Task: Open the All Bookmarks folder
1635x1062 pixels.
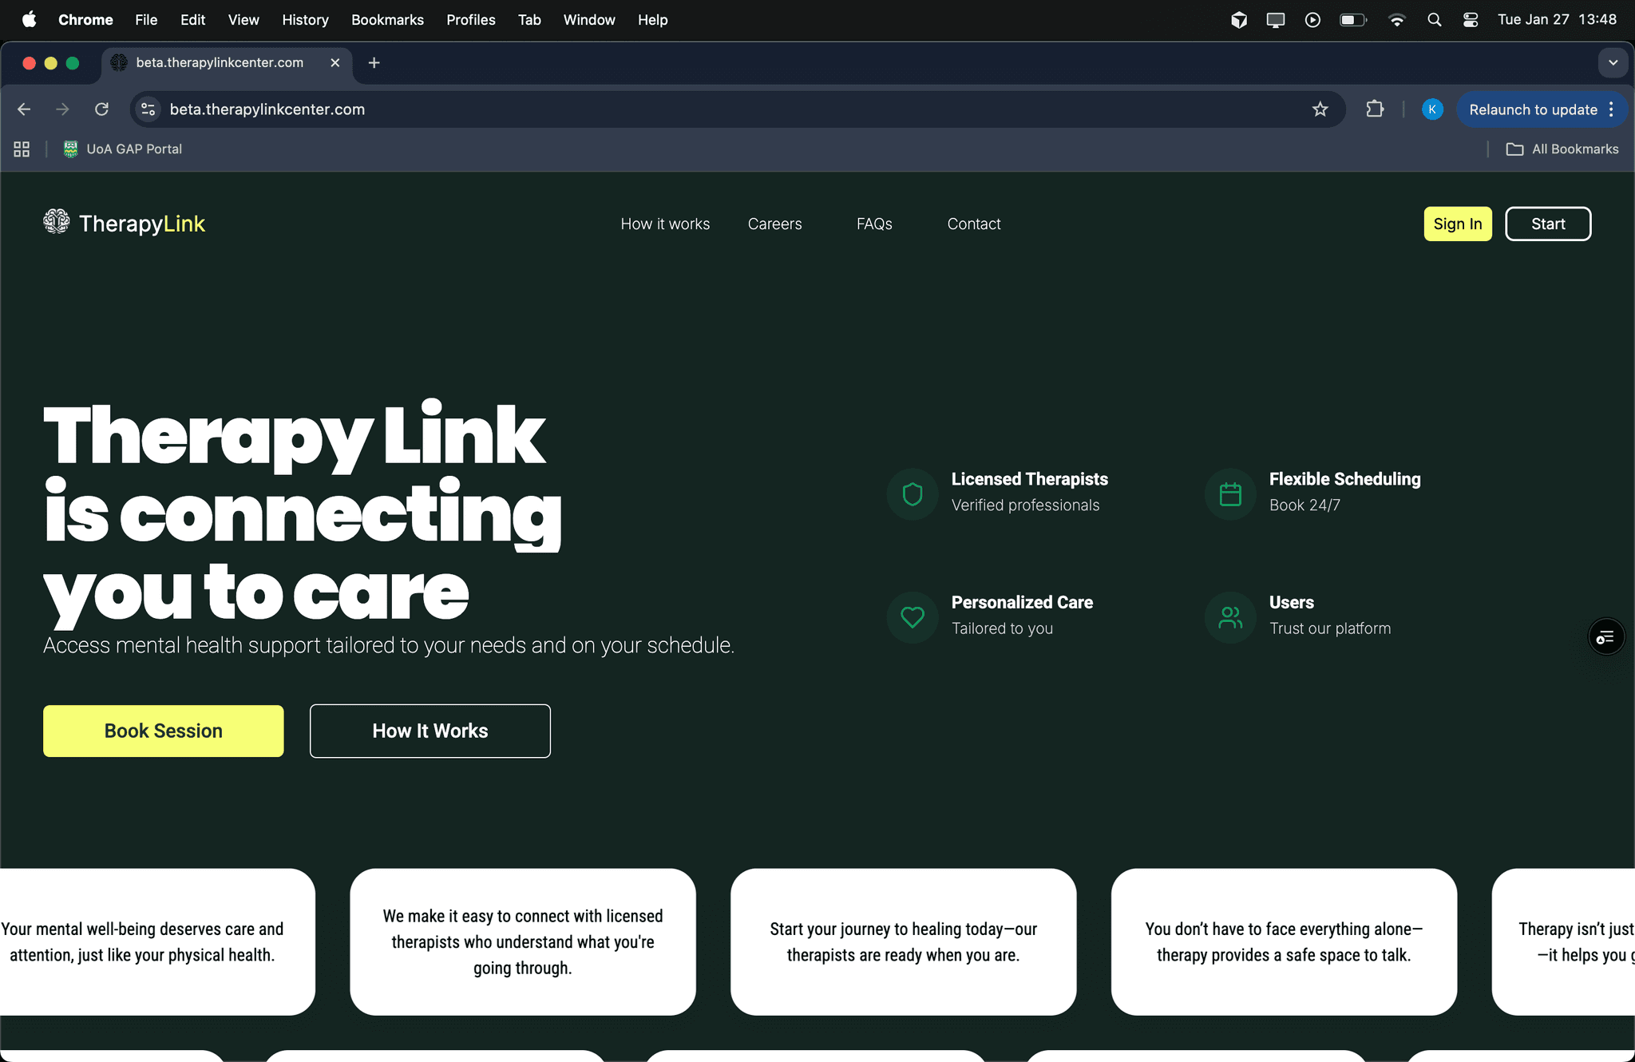Action: (x=1562, y=149)
